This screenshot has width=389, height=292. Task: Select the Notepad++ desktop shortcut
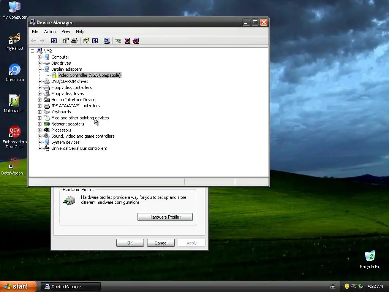pos(14,103)
